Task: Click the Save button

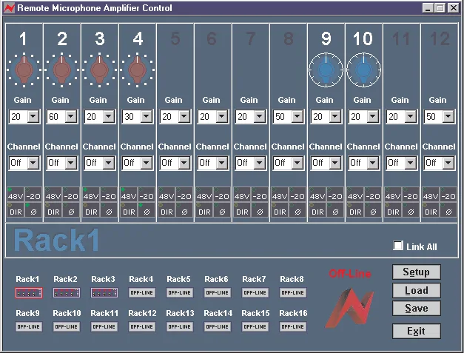Action: [417, 309]
